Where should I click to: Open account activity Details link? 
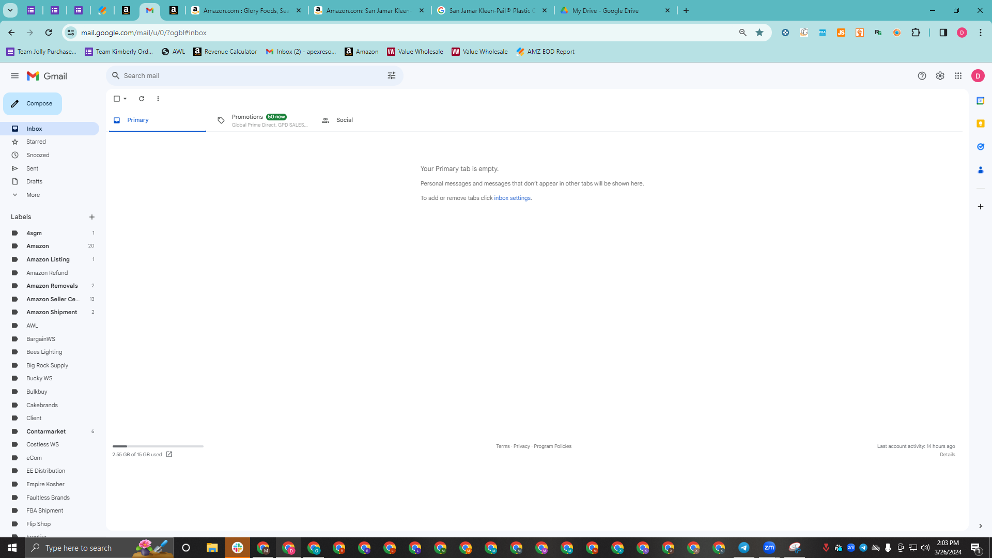pos(947,455)
